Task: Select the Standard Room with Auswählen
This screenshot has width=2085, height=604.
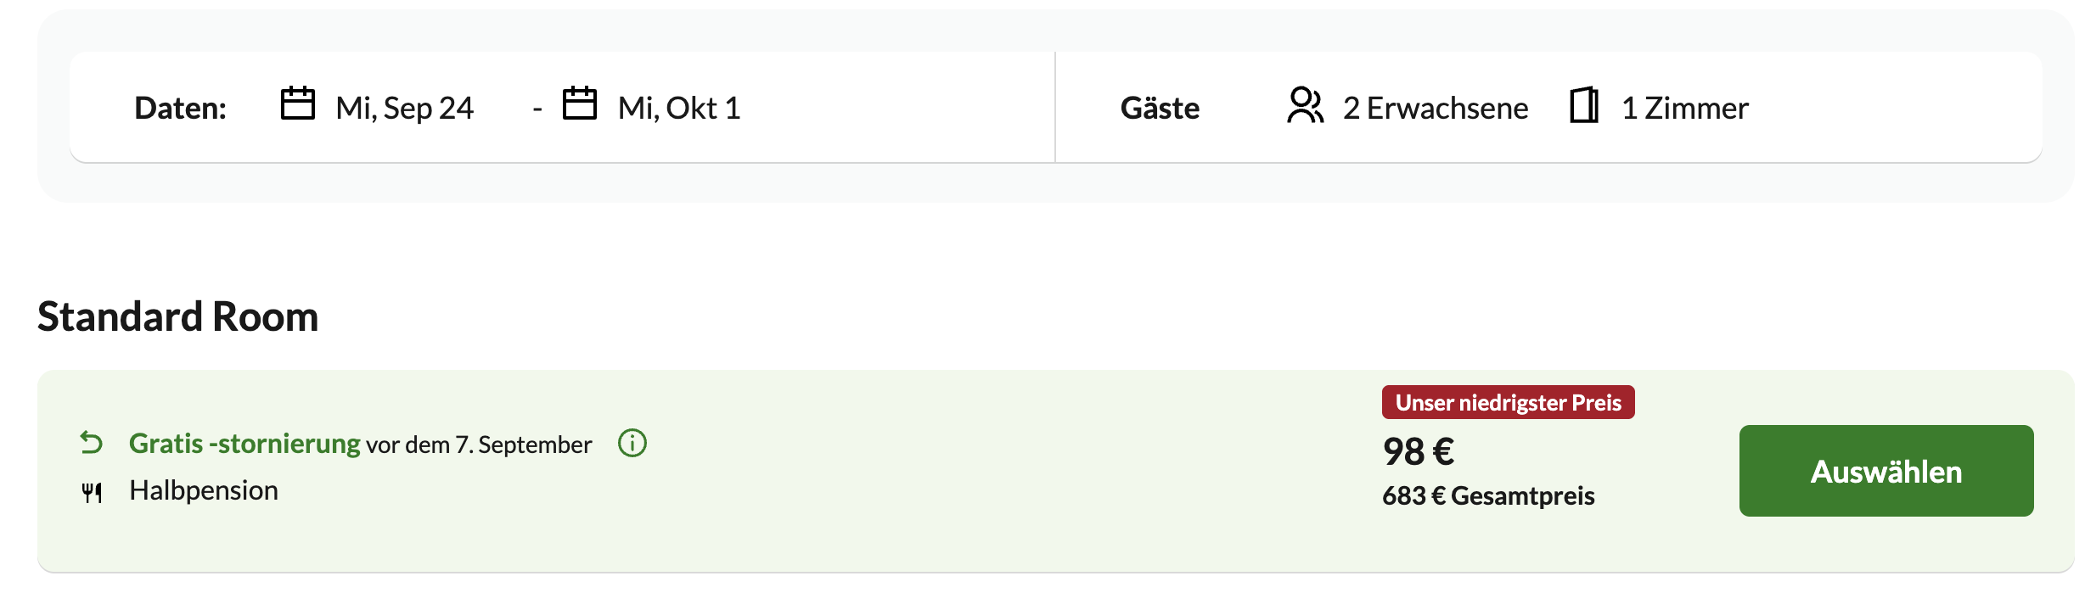Action: [1886, 471]
